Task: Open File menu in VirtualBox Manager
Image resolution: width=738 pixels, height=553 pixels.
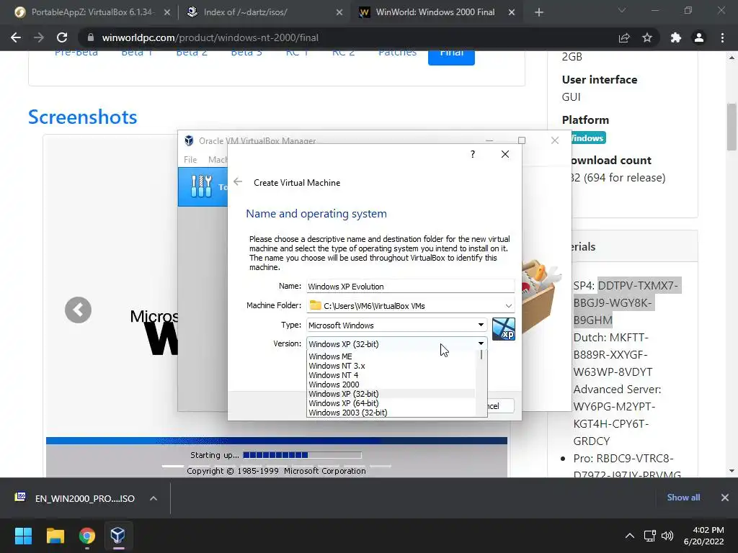Action: pyautogui.click(x=190, y=159)
